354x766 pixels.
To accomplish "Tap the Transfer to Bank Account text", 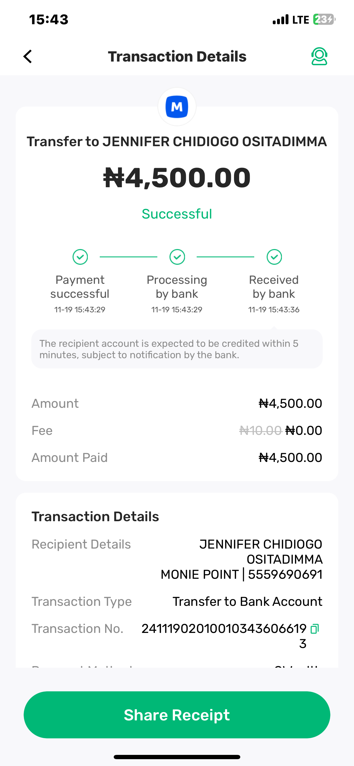I will 247,602.
